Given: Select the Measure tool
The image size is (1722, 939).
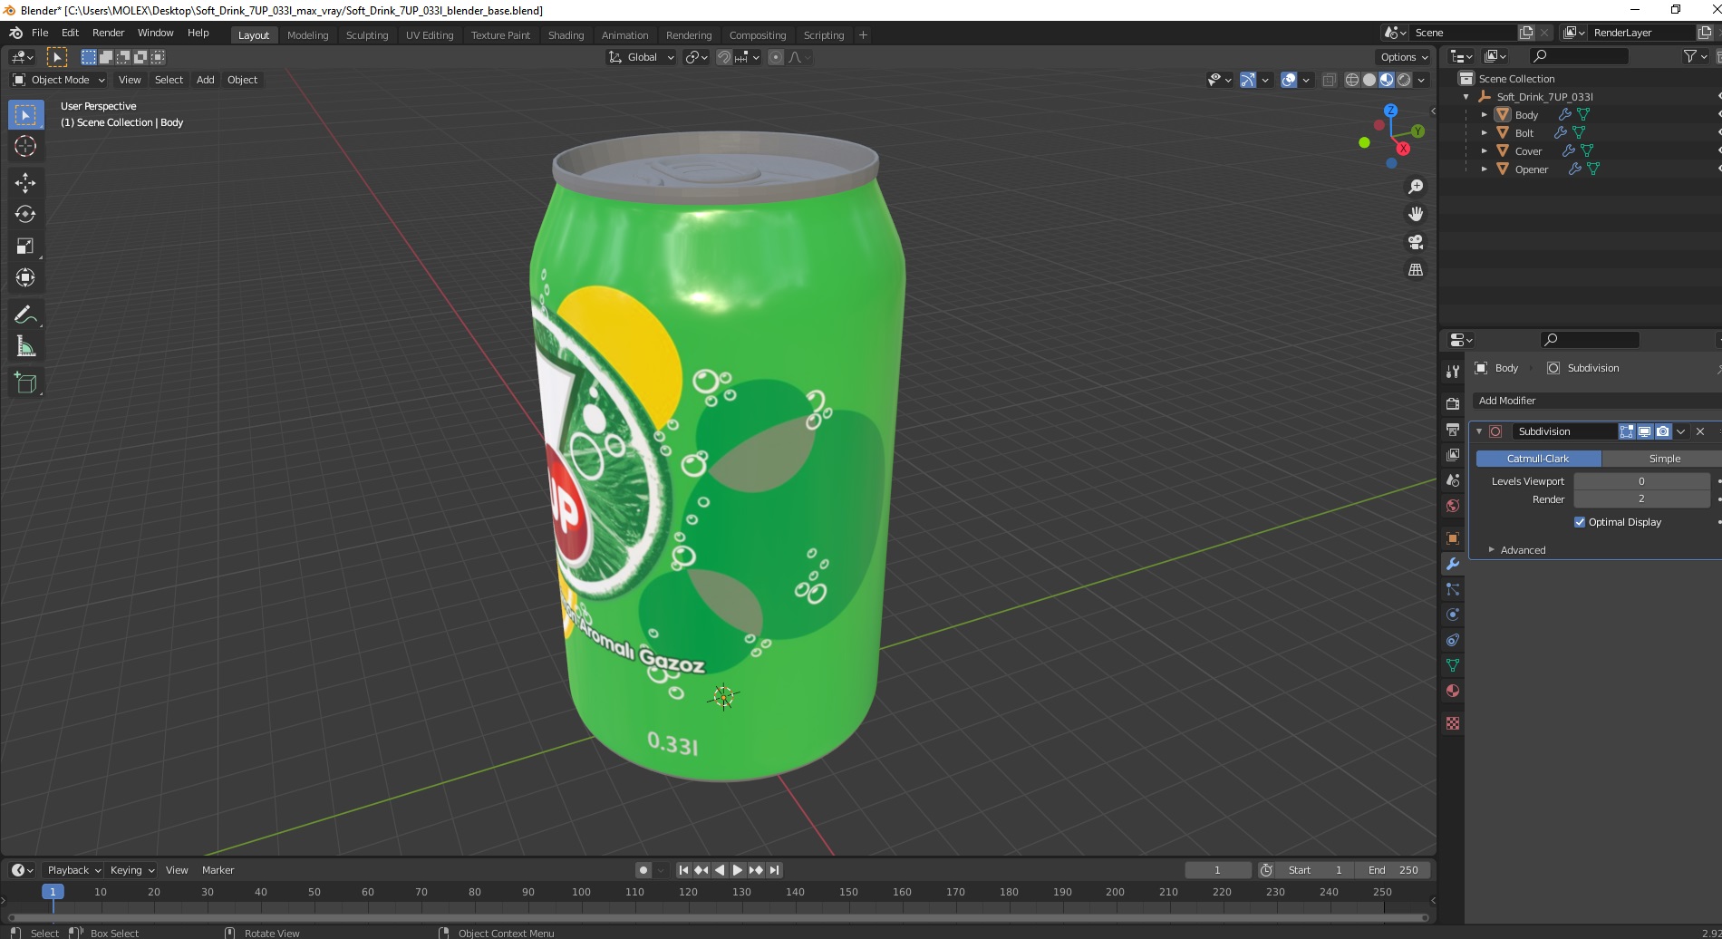Looking at the screenshot, I should point(25,346).
